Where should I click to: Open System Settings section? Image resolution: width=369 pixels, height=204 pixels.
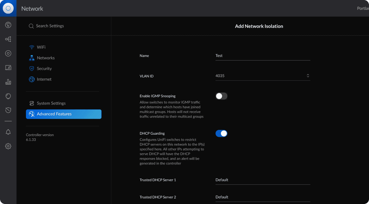click(51, 103)
